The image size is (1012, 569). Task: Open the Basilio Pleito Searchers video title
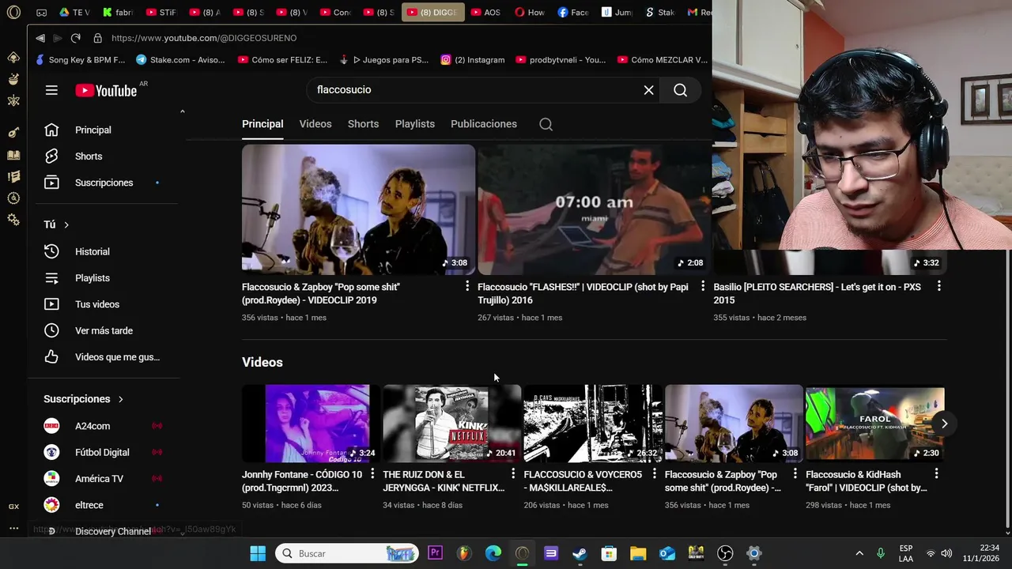click(x=817, y=293)
